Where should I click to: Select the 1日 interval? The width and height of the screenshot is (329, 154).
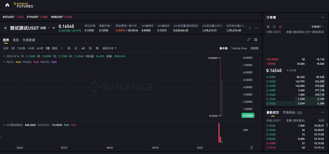(x=48, y=48)
